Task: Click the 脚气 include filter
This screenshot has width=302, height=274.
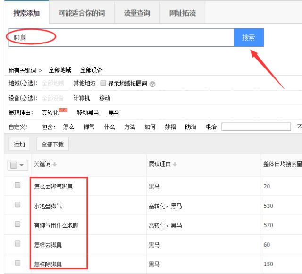Action: click(x=89, y=127)
